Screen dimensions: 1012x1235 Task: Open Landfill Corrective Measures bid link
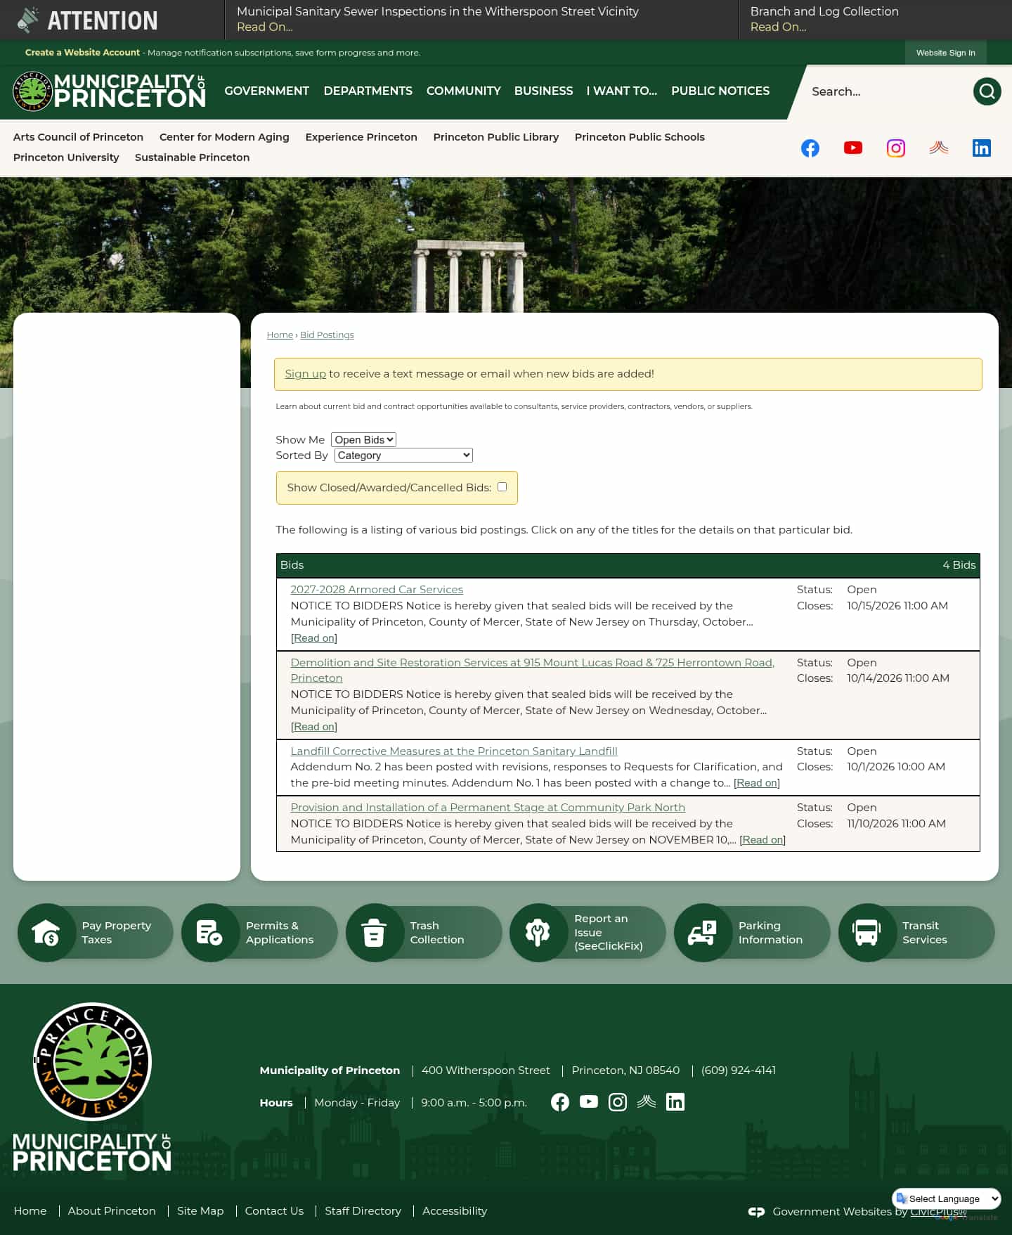(x=454, y=751)
